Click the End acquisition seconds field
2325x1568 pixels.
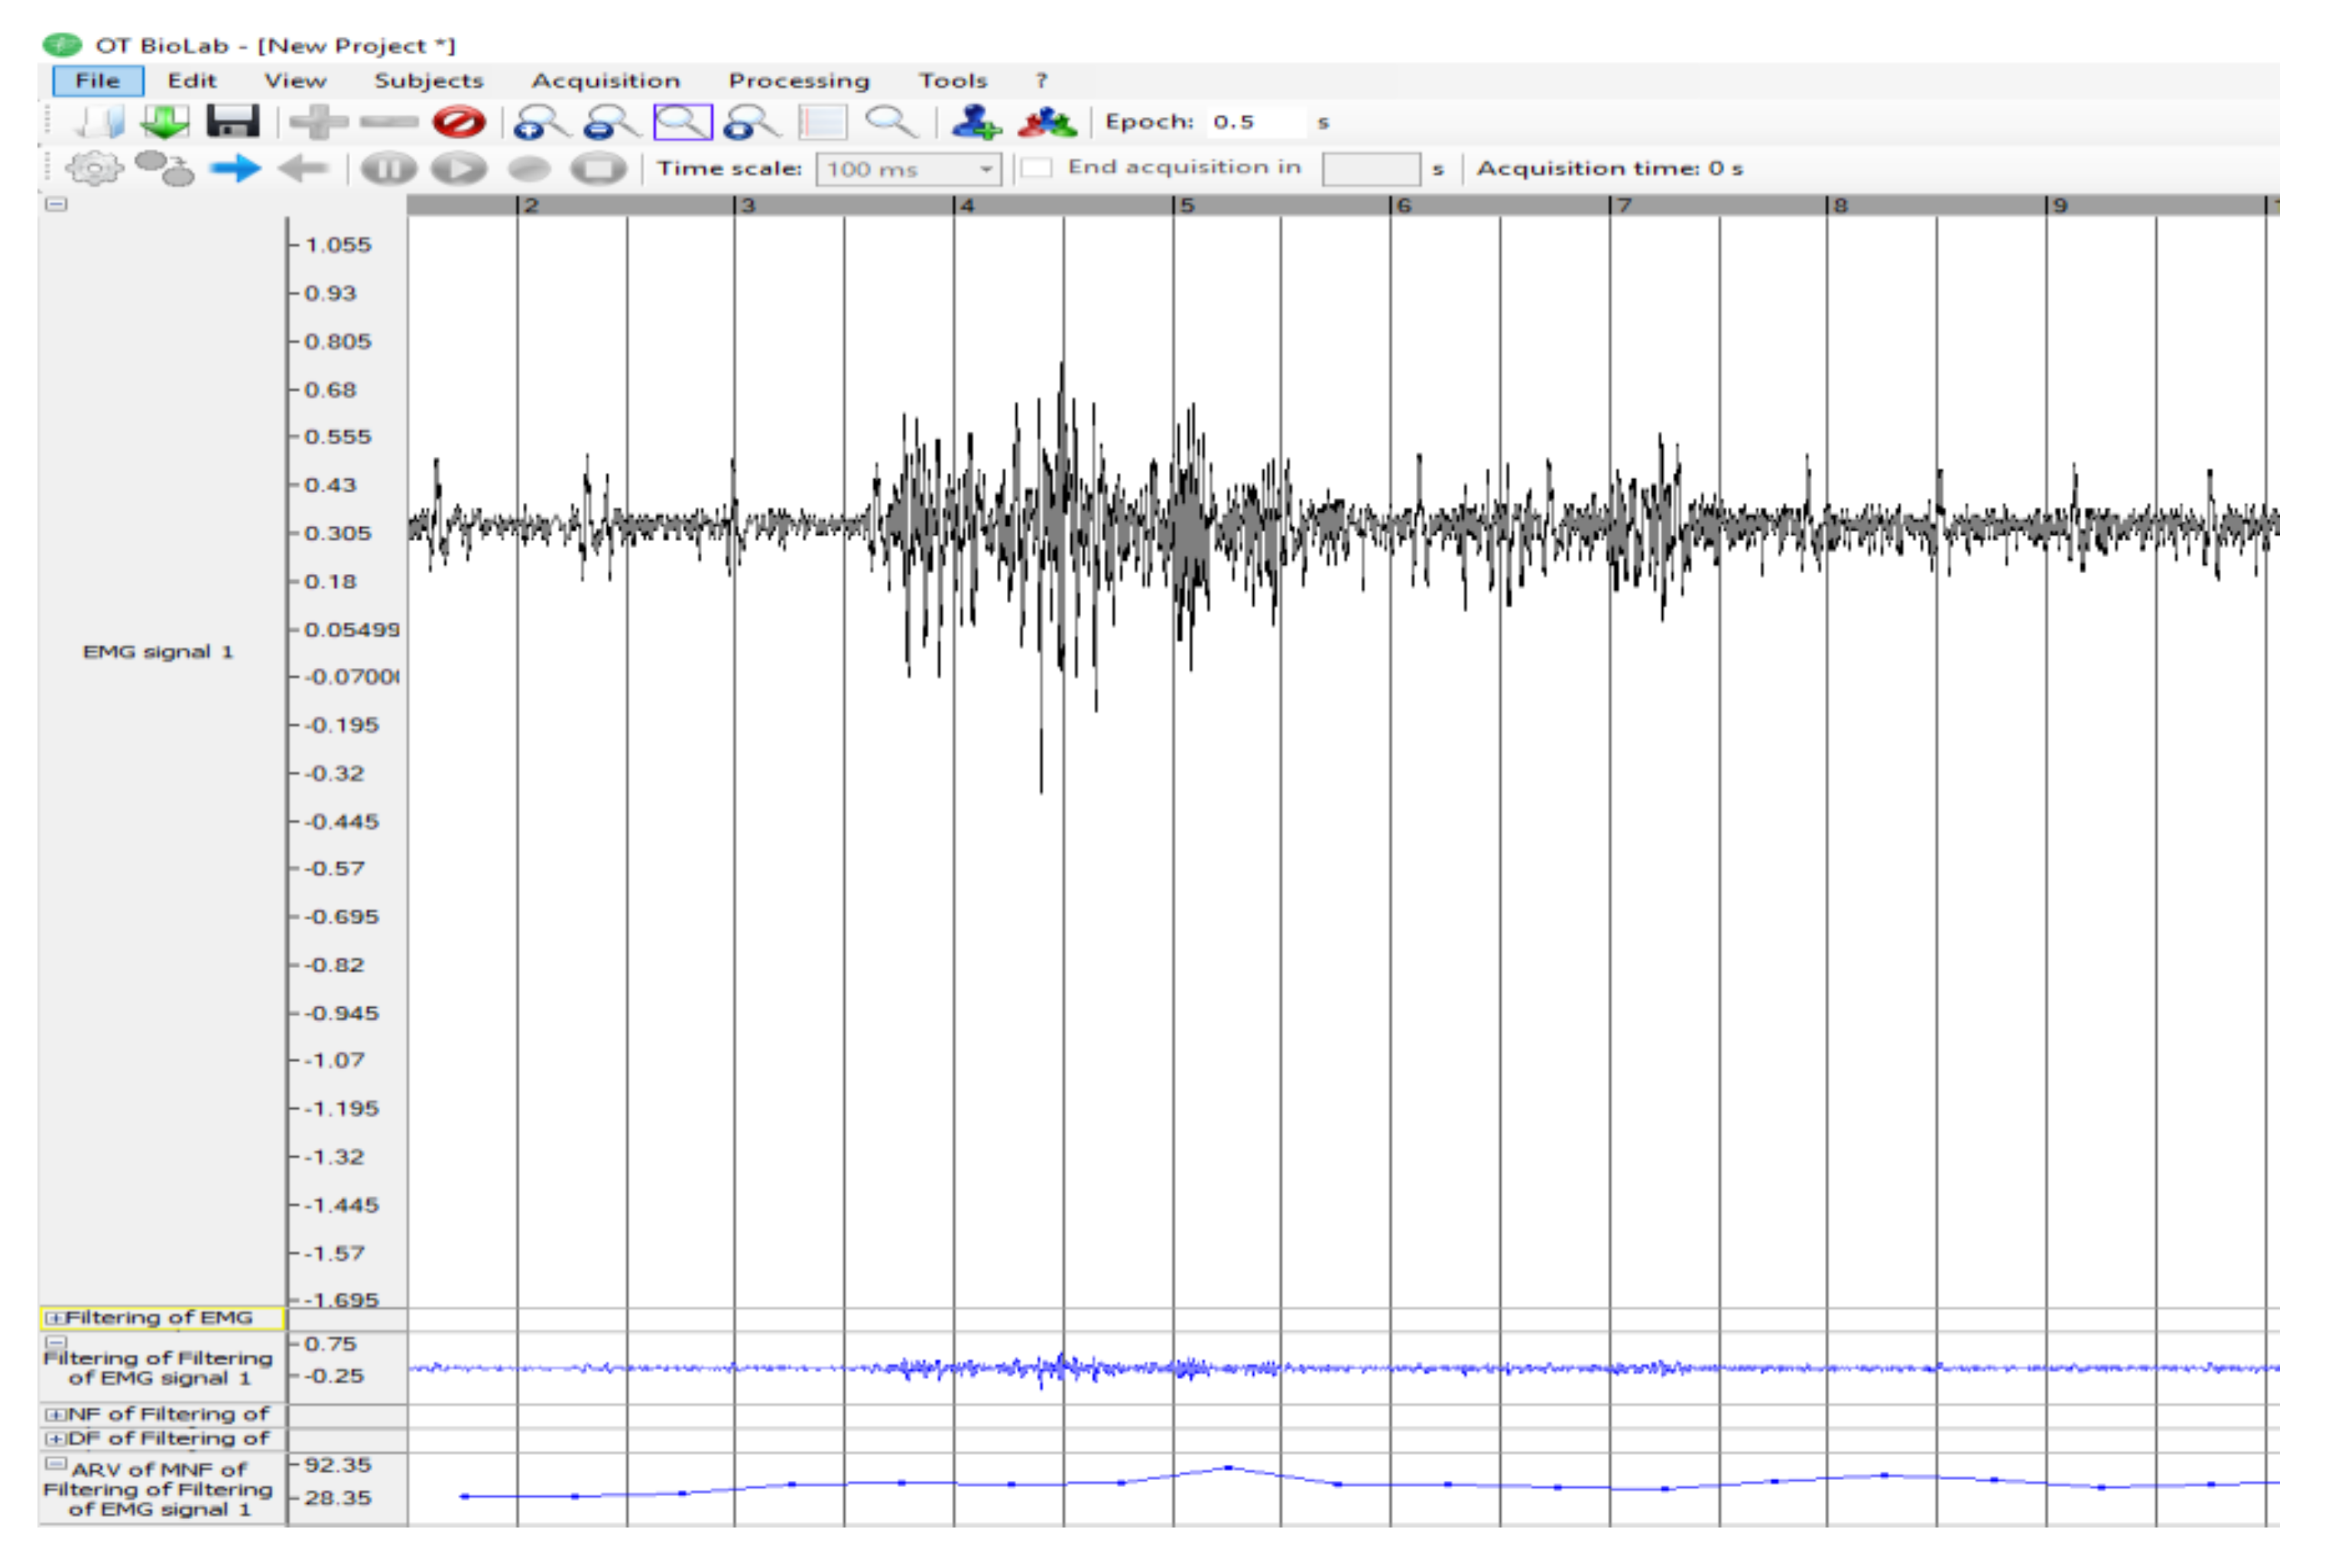[1371, 169]
